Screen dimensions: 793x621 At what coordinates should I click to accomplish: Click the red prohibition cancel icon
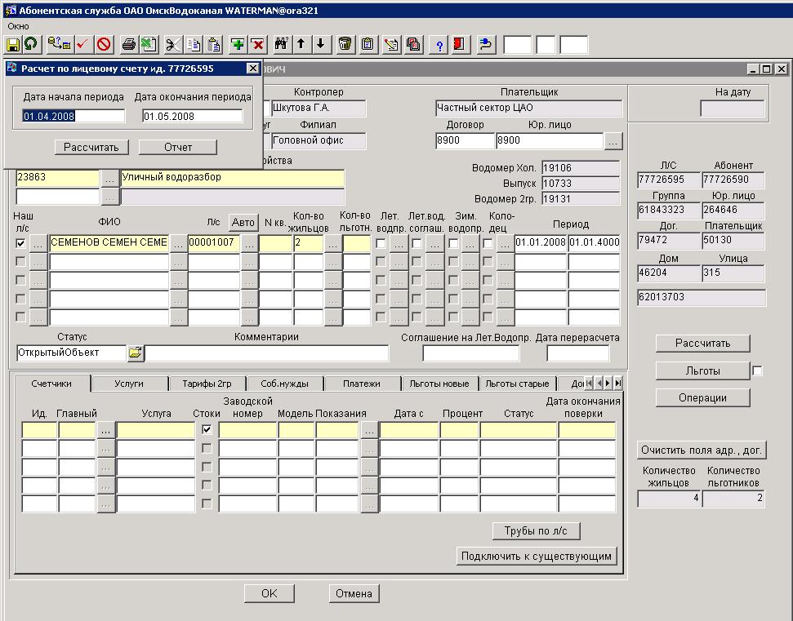104,44
